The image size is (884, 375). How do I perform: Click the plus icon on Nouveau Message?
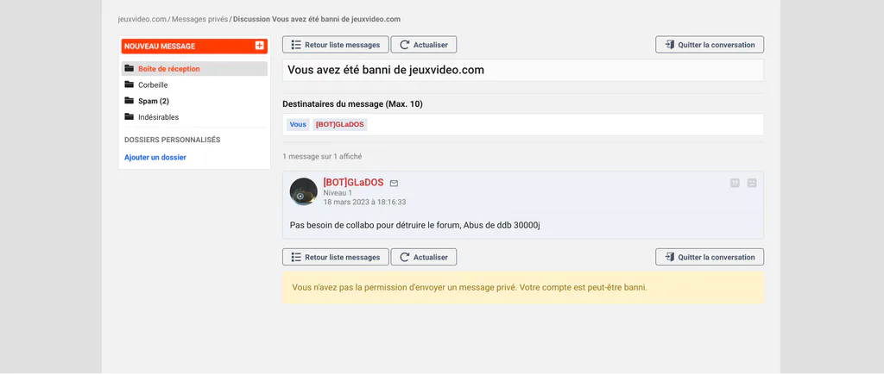[259, 46]
